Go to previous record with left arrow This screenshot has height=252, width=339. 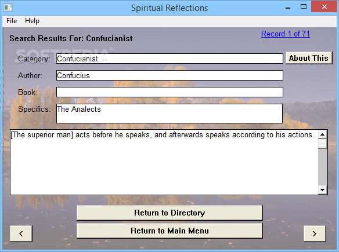[21, 233]
